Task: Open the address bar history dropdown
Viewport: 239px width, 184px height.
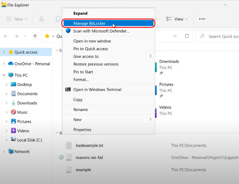Action: point(175,36)
